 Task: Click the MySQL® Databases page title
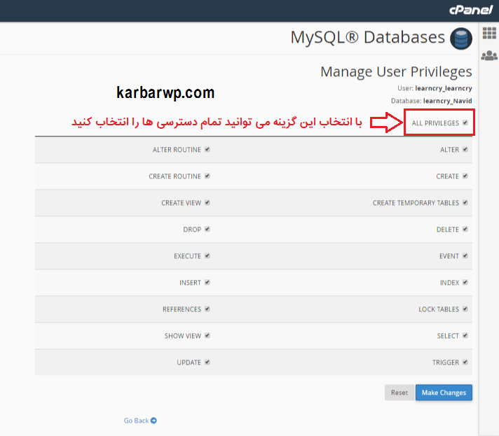[x=367, y=38]
